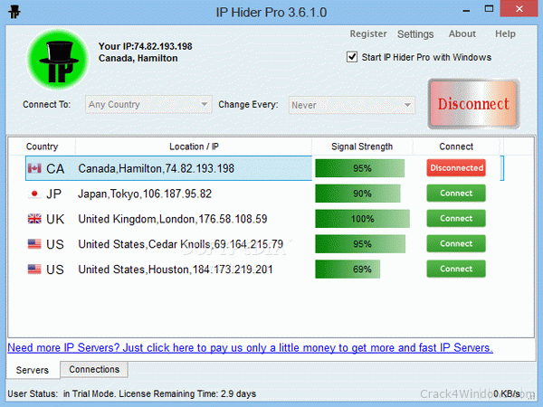Open the Register menu
Viewport: 543px width, 407px height.
pyautogui.click(x=368, y=34)
